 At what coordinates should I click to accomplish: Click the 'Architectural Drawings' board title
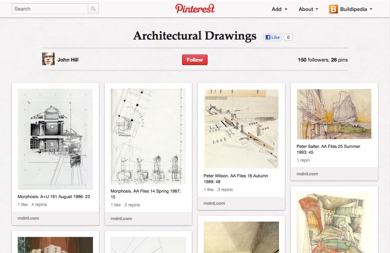tap(195, 36)
